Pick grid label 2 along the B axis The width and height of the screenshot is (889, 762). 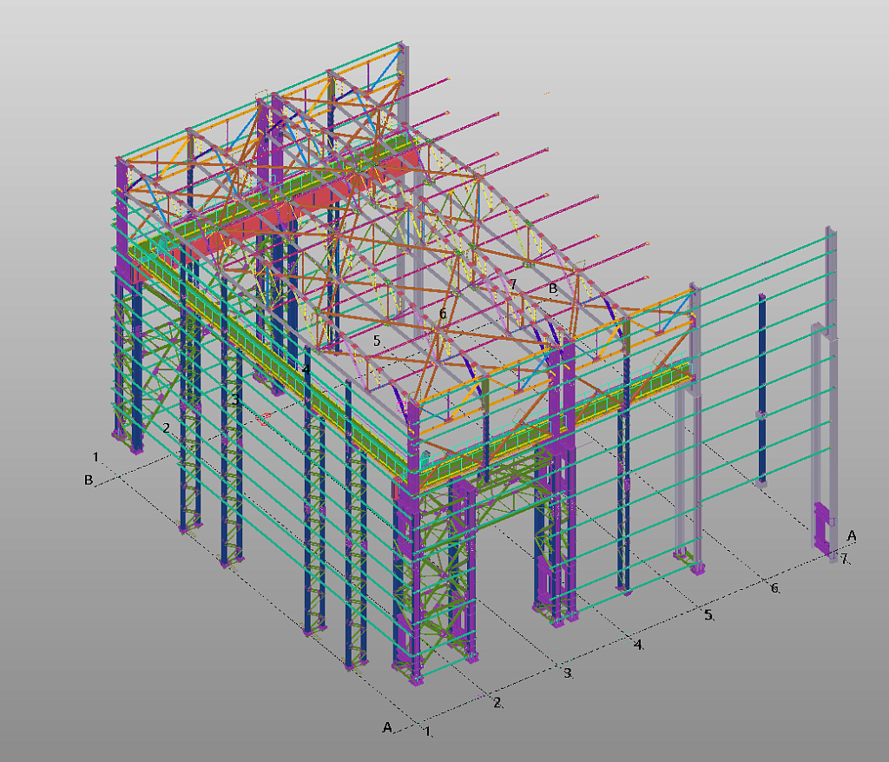pyautogui.click(x=166, y=427)
